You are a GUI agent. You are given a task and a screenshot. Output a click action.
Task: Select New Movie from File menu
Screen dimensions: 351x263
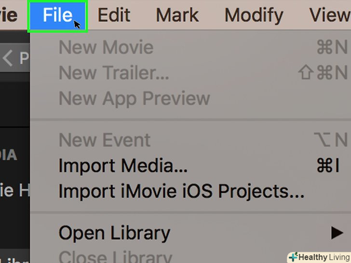(106, 47)
